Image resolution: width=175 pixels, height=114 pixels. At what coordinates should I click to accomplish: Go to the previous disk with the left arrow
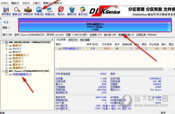point(4,22)
